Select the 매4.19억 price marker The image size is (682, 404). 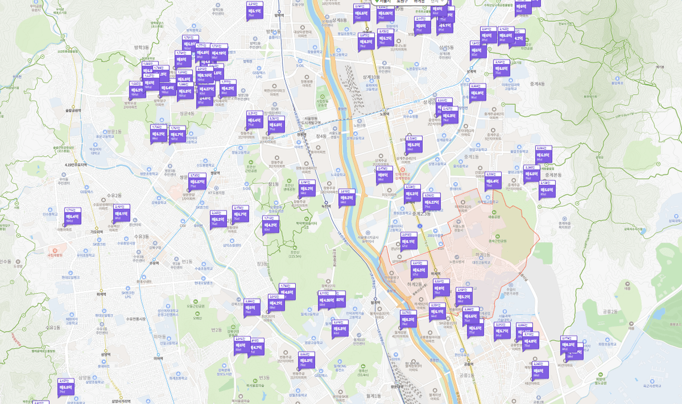click(x=219, y=53)
